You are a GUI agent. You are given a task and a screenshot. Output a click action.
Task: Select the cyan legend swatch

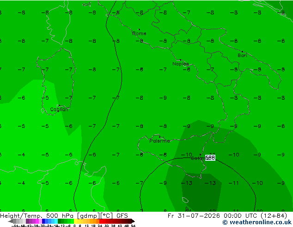click(x=56, y=221)
